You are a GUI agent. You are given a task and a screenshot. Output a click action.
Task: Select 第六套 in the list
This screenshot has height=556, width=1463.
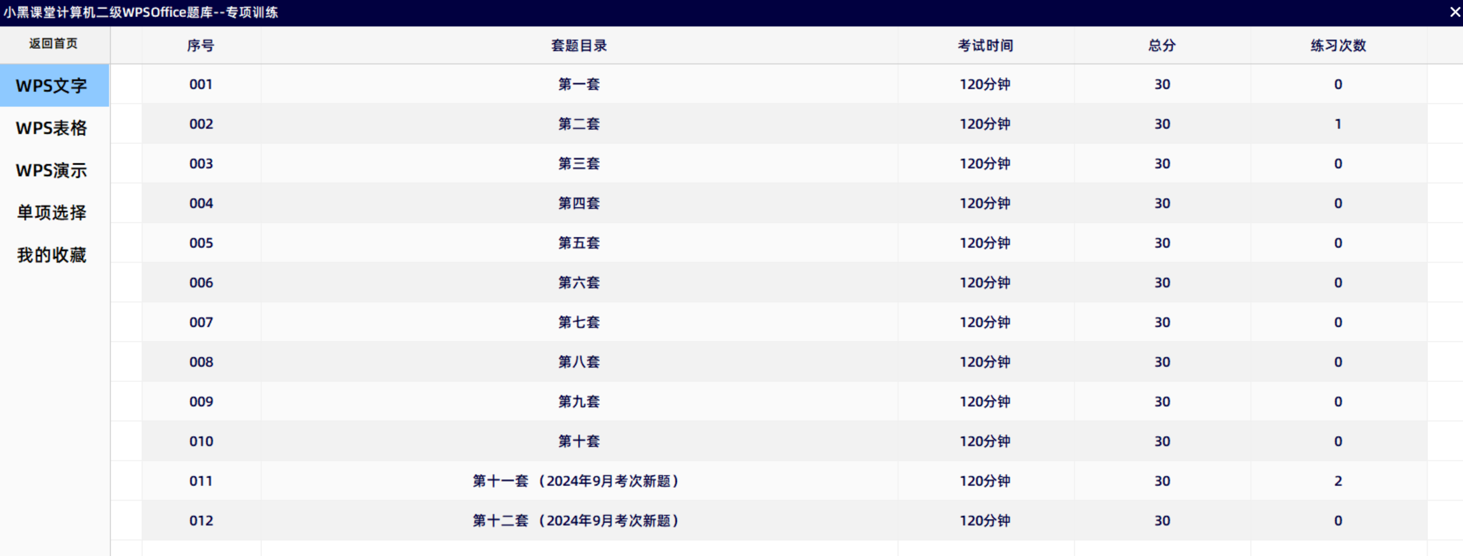(x=579, y=283)
